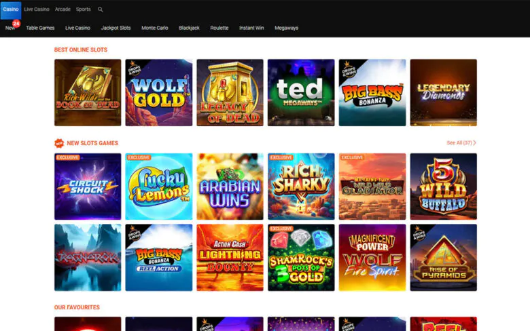Screen dimensions: 530x331
Task: Open the Jackpot Slots category
Action: [x=116, y=28]
